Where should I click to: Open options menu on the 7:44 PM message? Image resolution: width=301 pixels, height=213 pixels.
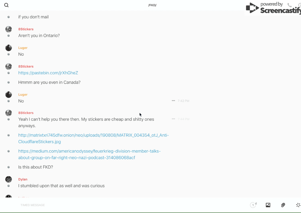(x=173, y=119)
